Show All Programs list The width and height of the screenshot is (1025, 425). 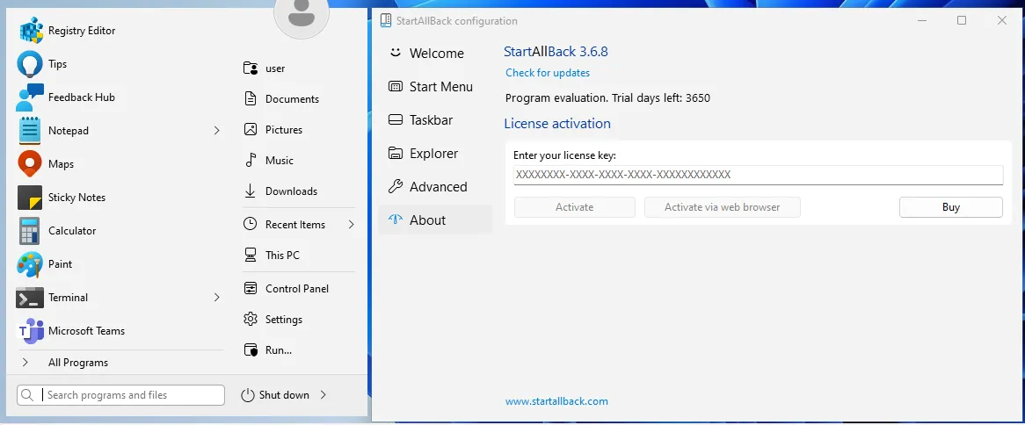77,363
